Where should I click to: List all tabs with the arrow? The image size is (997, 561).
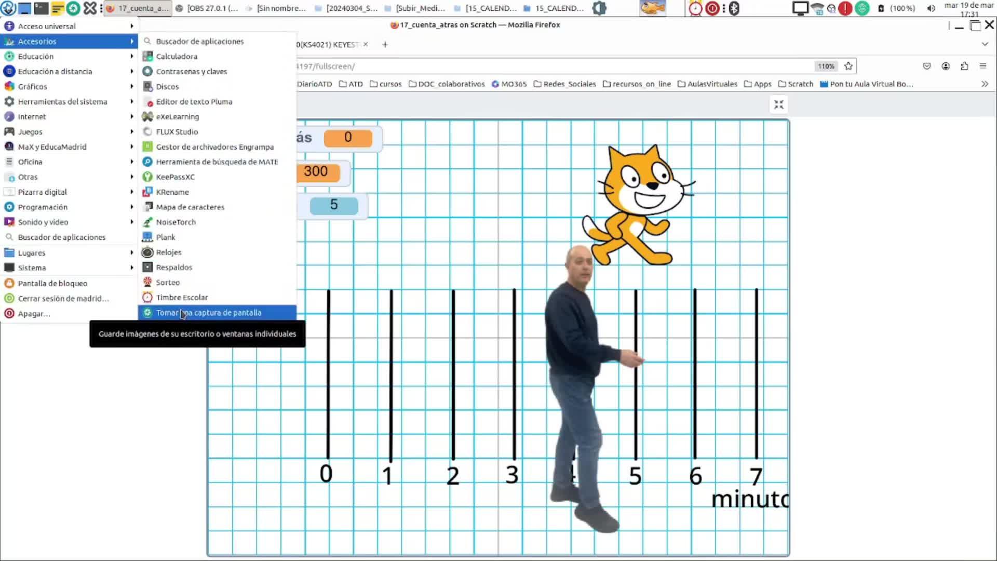pyautogui.click(x=985, y=44)
